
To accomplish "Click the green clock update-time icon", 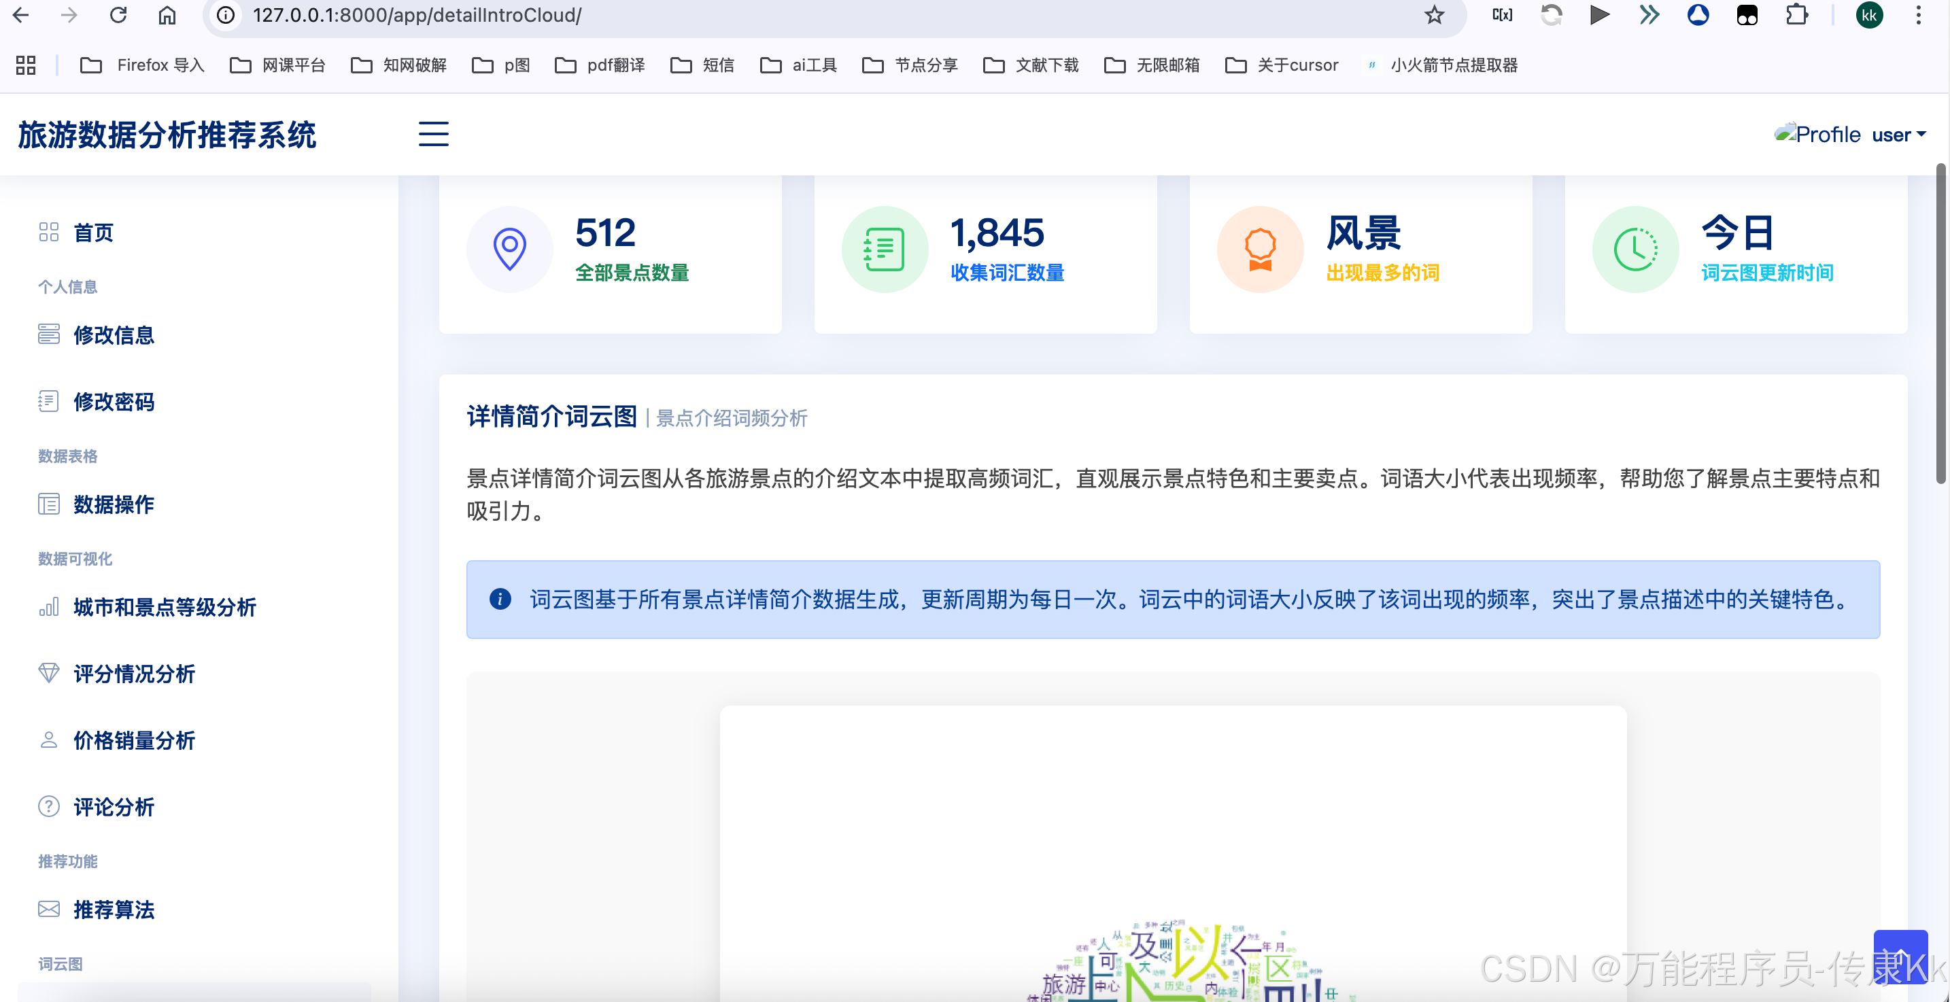I will point(1635,249).
